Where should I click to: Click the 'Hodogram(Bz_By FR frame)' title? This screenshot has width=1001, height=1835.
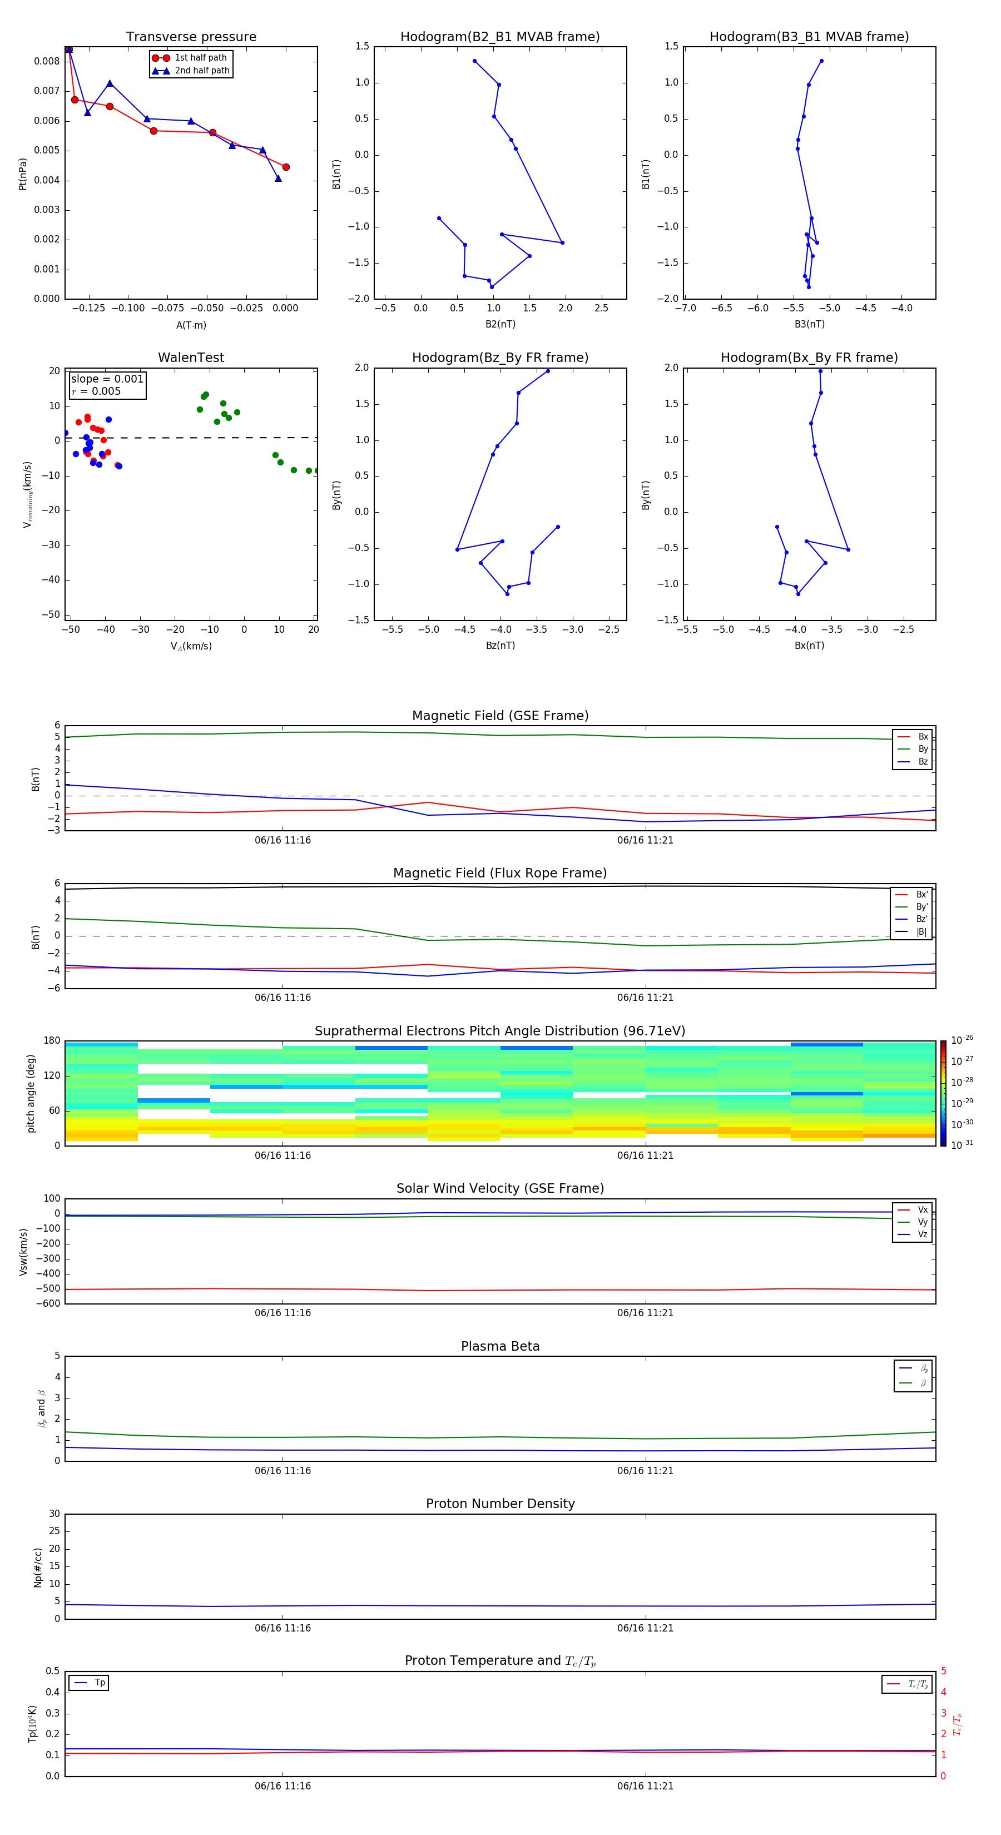500,358
